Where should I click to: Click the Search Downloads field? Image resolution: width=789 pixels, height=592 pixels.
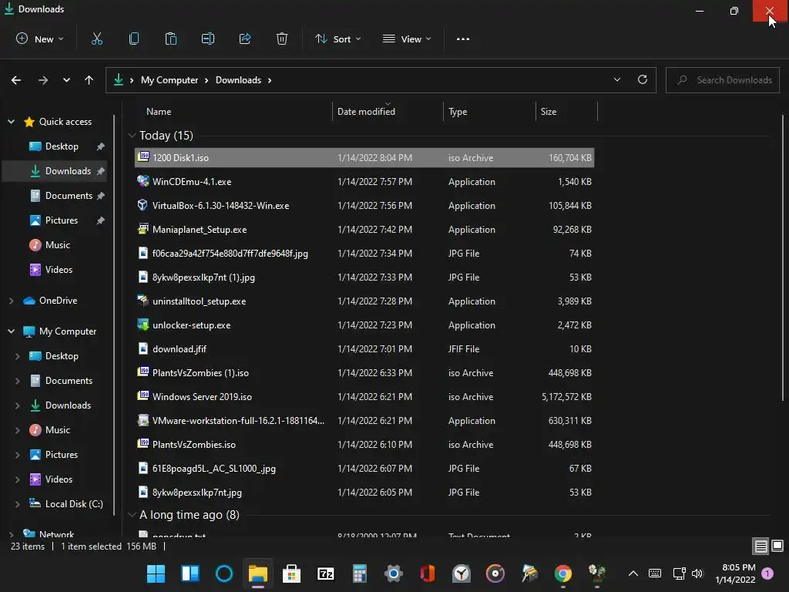723,80
